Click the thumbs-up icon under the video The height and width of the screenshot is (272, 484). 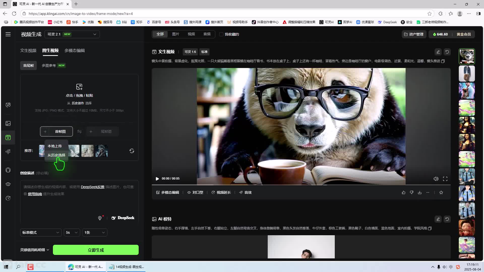tap(404, 192)
